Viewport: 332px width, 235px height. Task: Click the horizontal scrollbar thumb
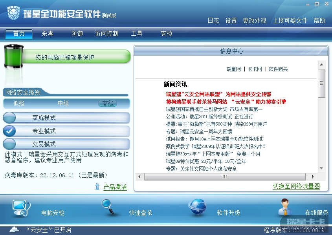tap(225, 177)
